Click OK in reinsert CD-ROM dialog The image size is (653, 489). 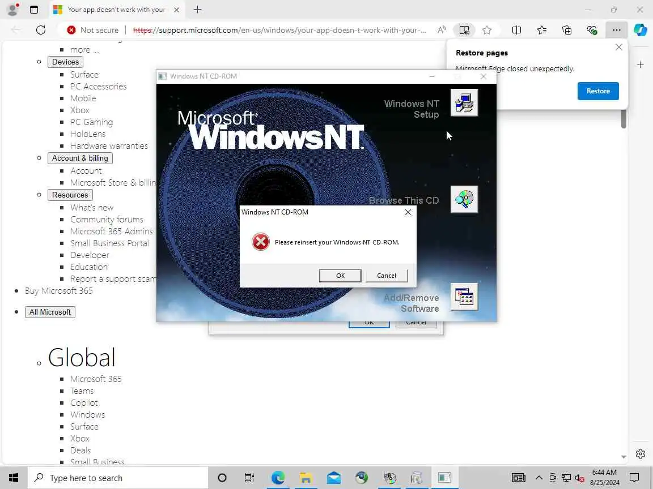pos(340,276)
